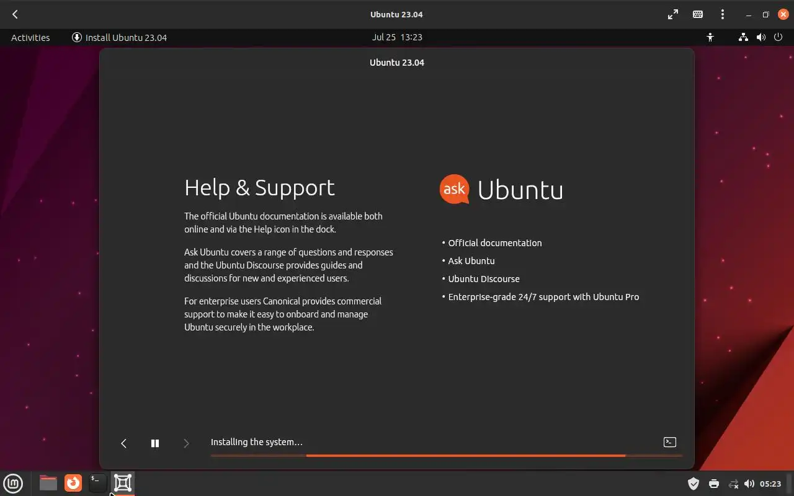This screenshot has width=794, height=496.
Task: Open the three-dot menu in title bar
Action: pos(723,14)
